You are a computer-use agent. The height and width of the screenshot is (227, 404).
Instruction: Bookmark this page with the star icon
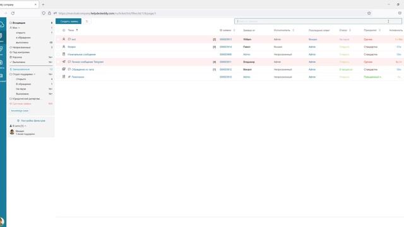(x=369, y=13)
